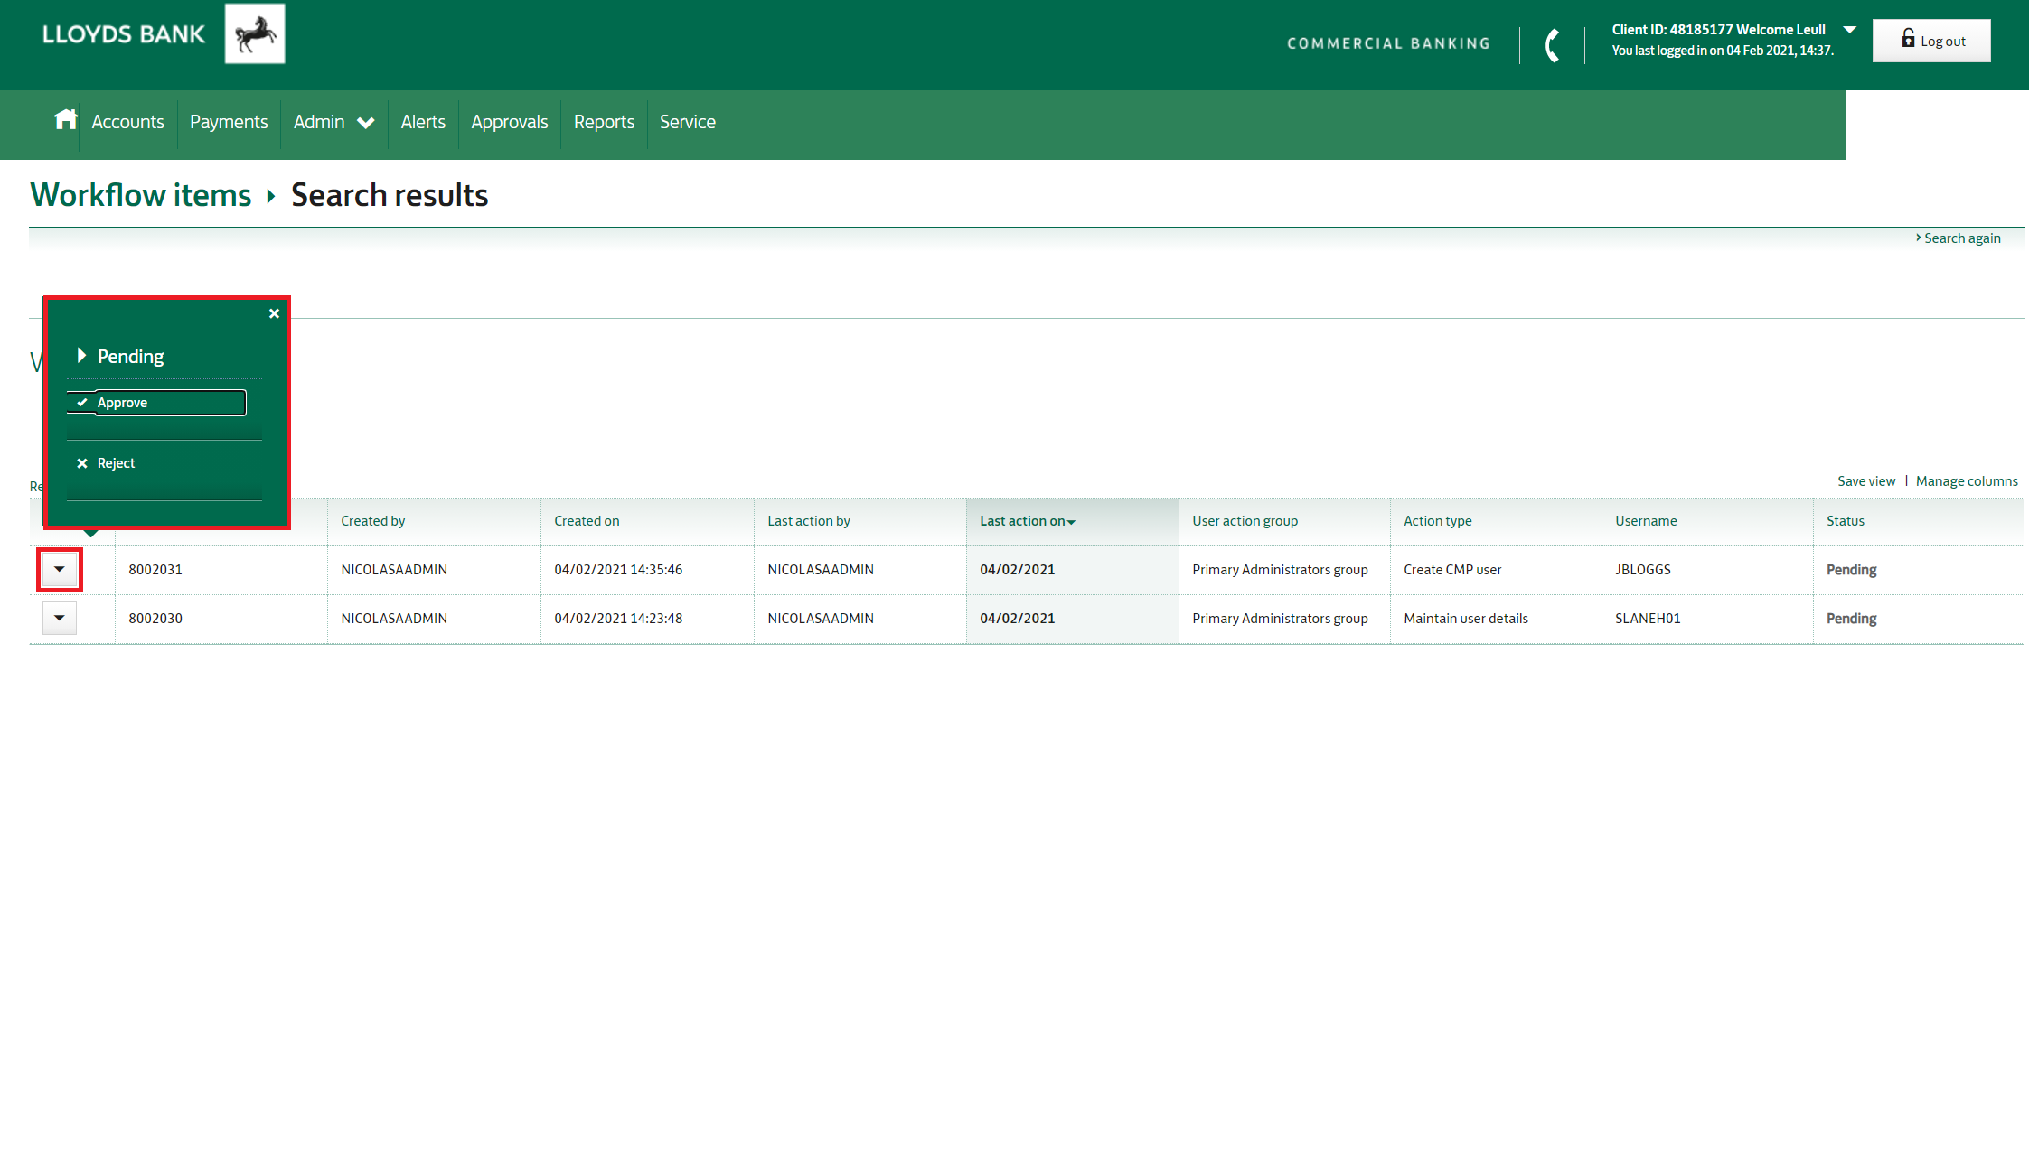This screenshot has height=1165, width=2029.
Task: Log out of Commercial Banking
Action: pos(1931,41)
